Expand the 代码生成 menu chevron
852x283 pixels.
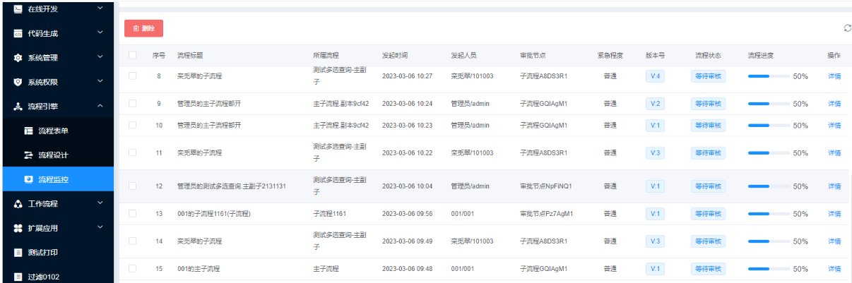(100, 32)
